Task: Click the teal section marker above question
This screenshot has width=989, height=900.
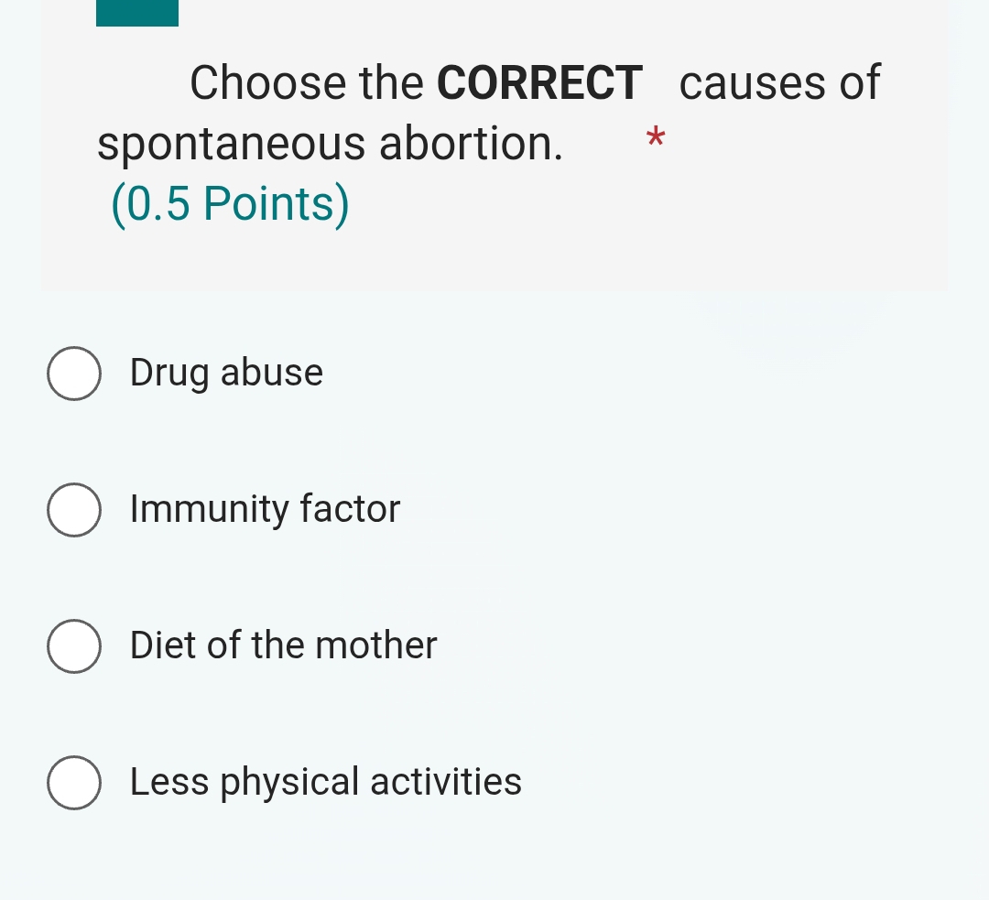Action: [136, 12]
